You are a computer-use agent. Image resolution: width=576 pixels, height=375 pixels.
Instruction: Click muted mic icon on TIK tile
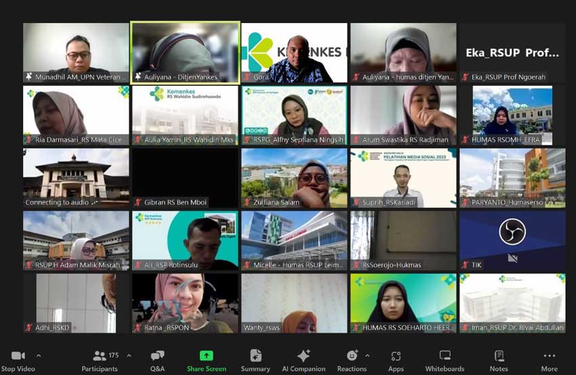click(x=465, y=265)
